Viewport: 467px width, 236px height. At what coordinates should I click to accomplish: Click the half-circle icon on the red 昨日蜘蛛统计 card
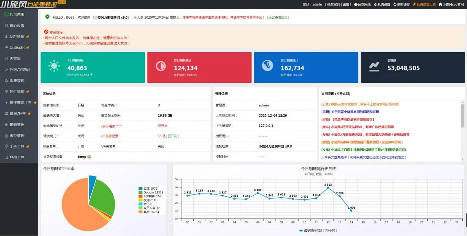(x=161, y=66)
